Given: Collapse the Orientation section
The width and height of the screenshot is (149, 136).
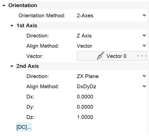Looking at the screenshot, I should pos(4,6).
